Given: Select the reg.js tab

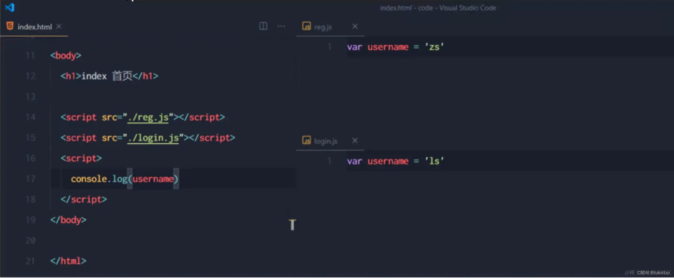Looking at the screenshot, I should (x=330, y=27).
